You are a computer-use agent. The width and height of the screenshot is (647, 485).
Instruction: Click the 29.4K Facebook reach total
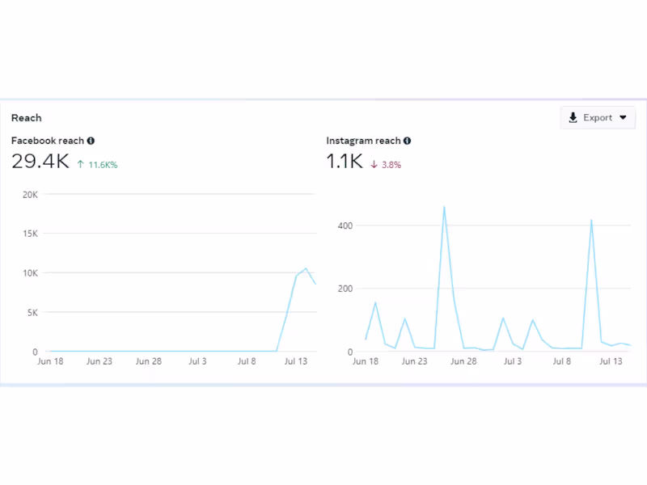40,161
